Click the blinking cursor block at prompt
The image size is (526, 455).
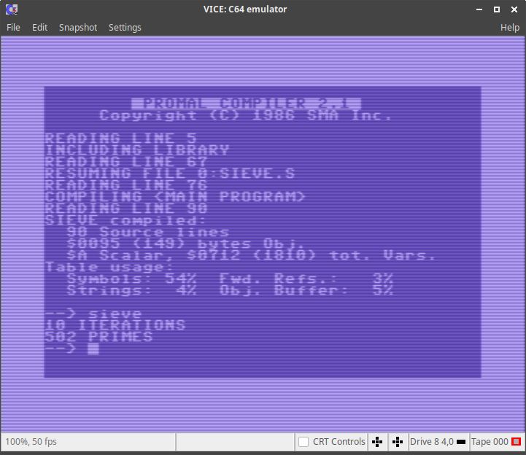[93, 349]
